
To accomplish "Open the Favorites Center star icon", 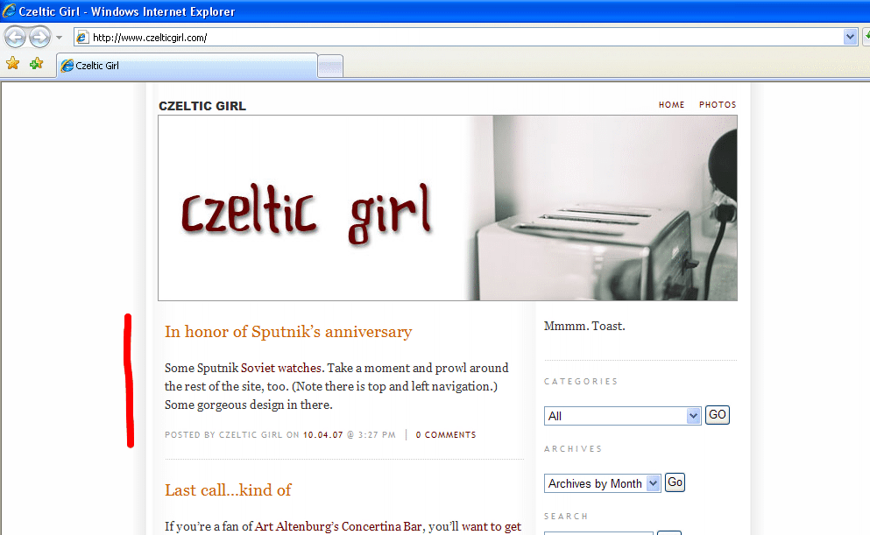I will point(12,64).
